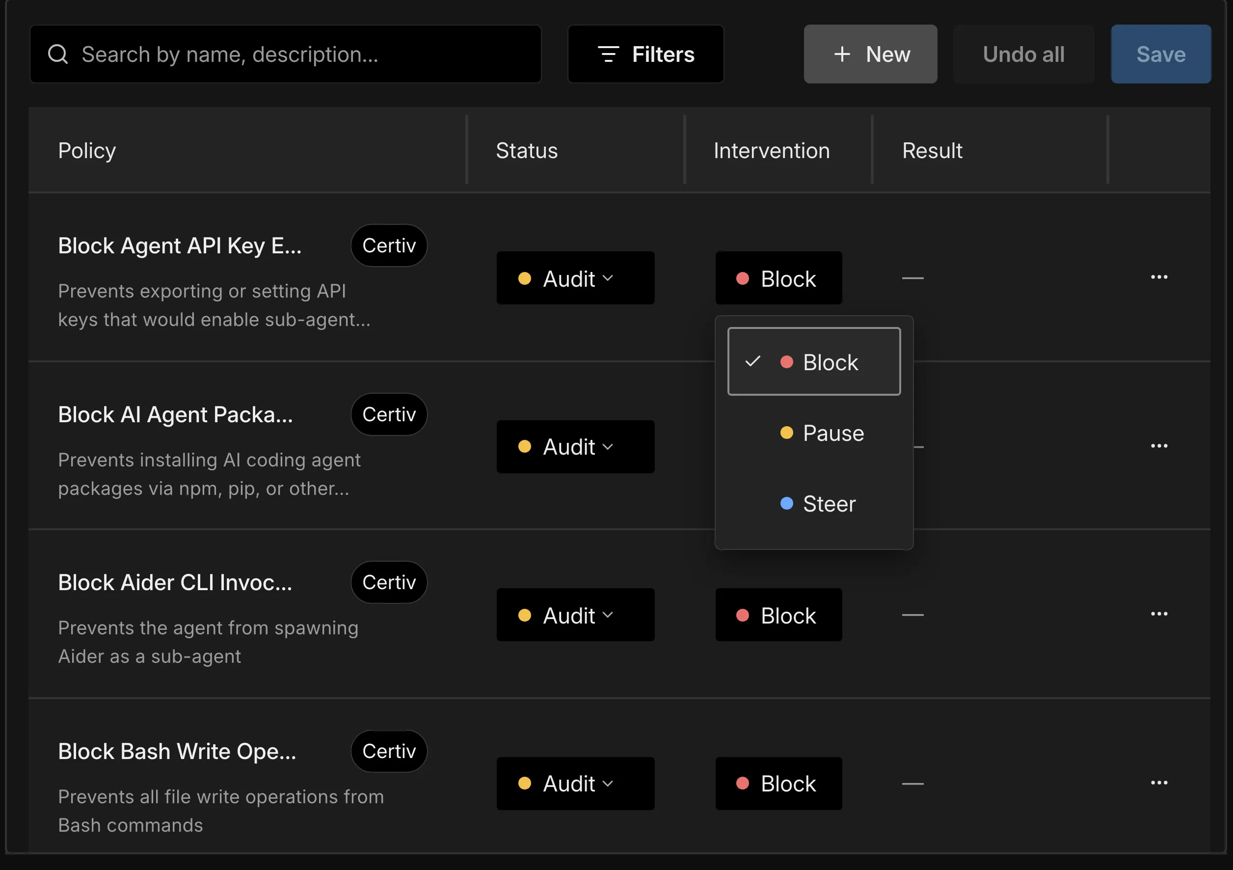
Task: Click Undo all changes
Action: point(1023,54)
